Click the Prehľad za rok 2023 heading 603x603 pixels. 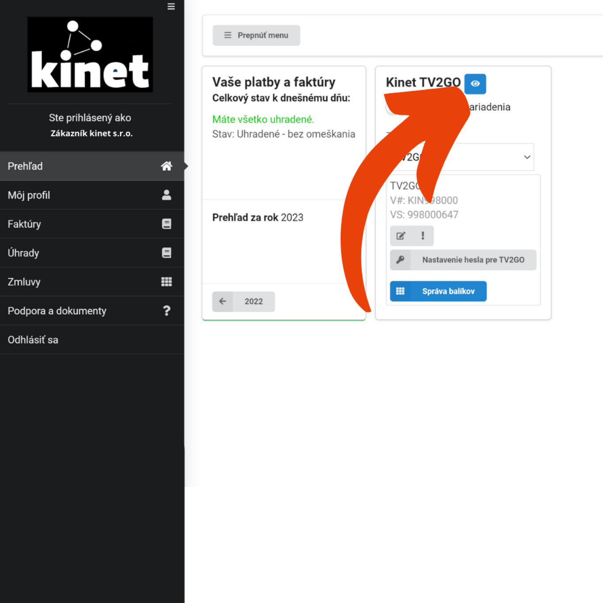(258, 218)
